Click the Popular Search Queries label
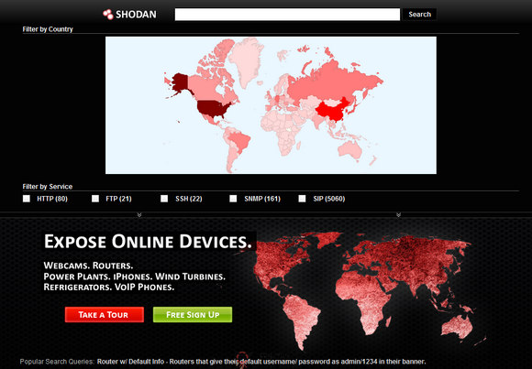This screenshot has height=369, width=532. pyautogui.click(x=57, y=362)
